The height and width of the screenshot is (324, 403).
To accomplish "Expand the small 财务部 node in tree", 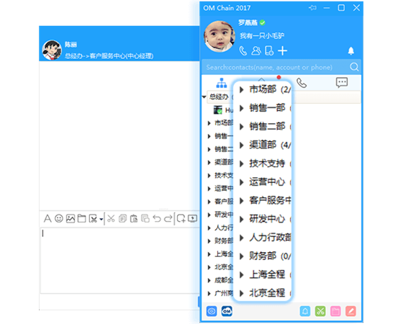I will pyautogui.click(x=209, y=241).
